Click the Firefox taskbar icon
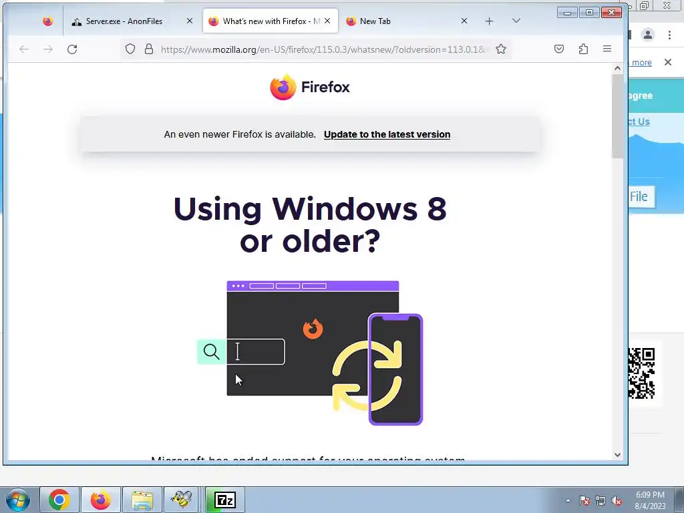This screenshot has width=684, height=513. (100, 500)
